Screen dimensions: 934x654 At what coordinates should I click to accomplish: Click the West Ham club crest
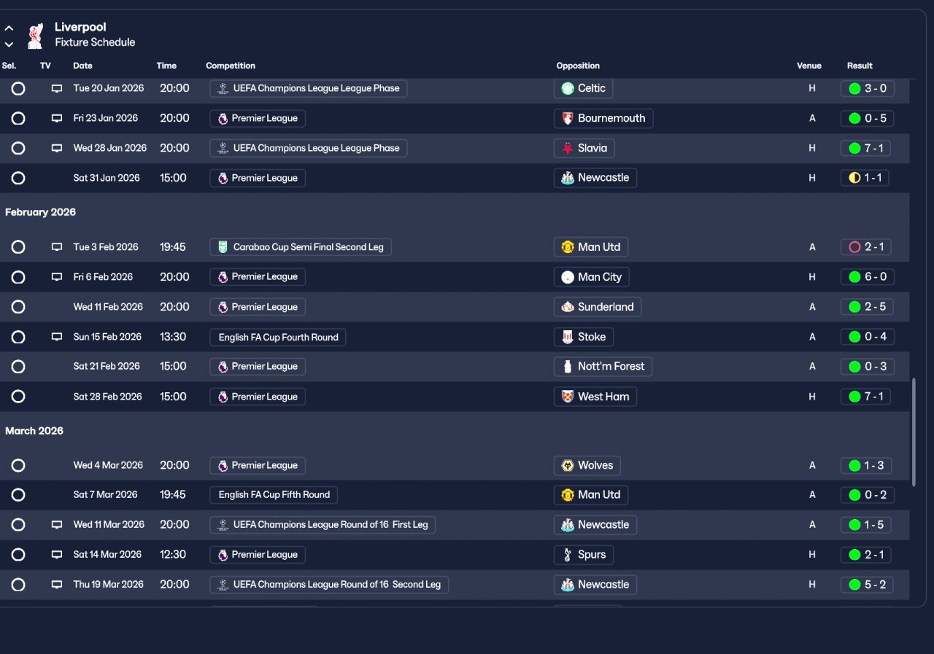click(568, 397)
